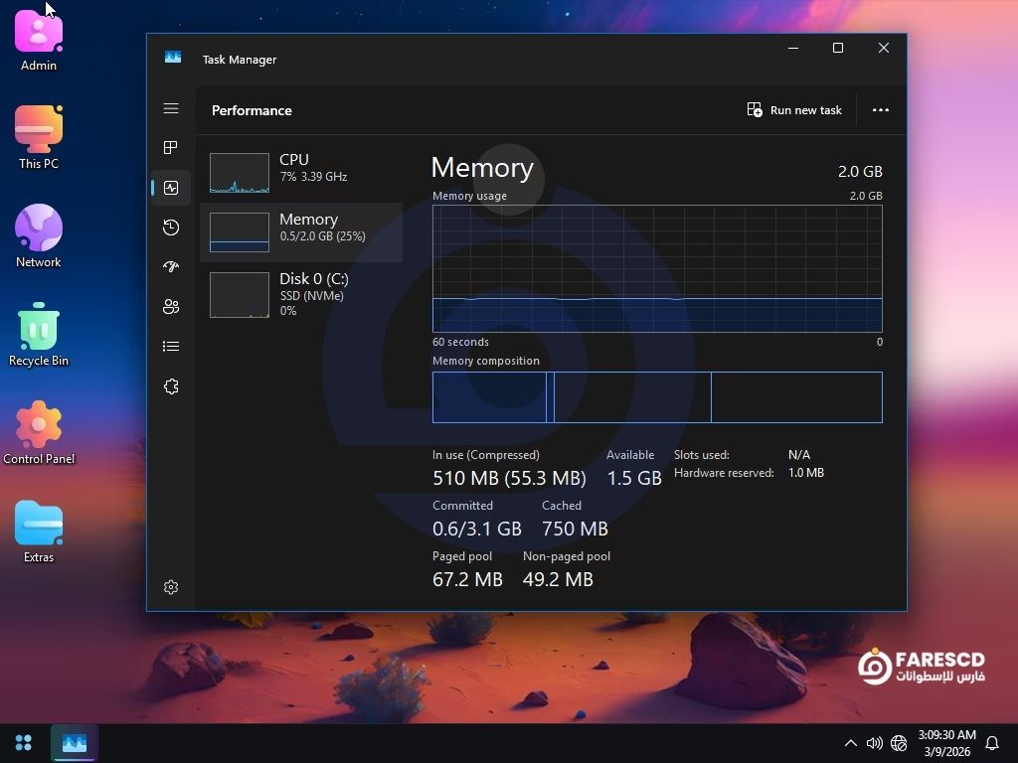
Task: Select Memory in the performance list
Action: [300, 232]
